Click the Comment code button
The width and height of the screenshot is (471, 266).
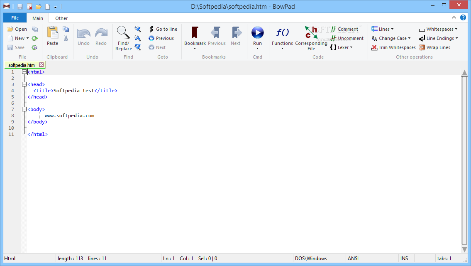(x=344, y=29)
